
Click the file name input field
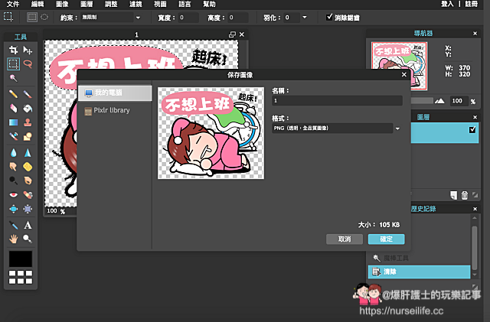pos(337,100)
